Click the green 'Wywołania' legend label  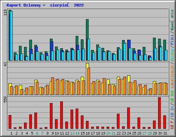click(172, 20)
